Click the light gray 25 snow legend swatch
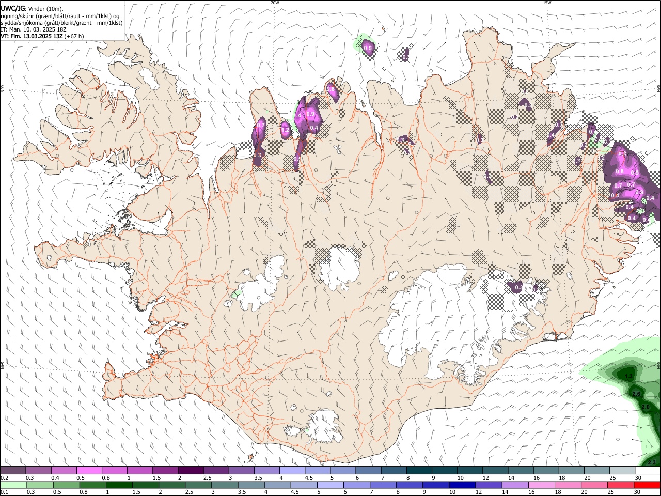Viewport: 661px width, 496px height. click(622, 471)
